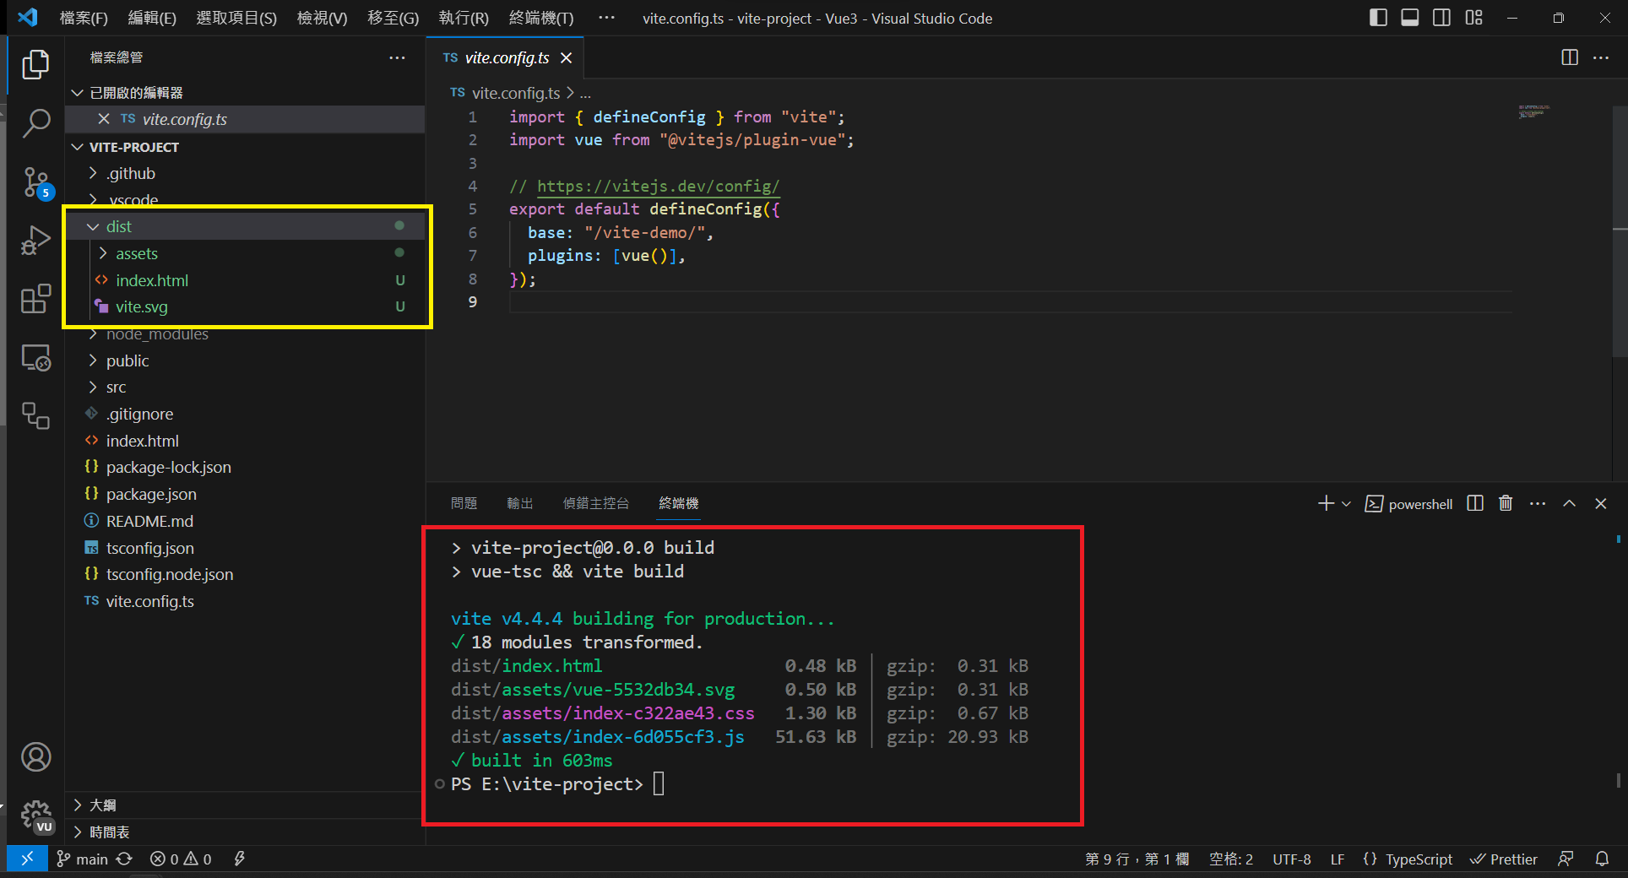Open the Search view in activity bar
Viewport: 1628px width, 878px height.
(x=35, y=123)
